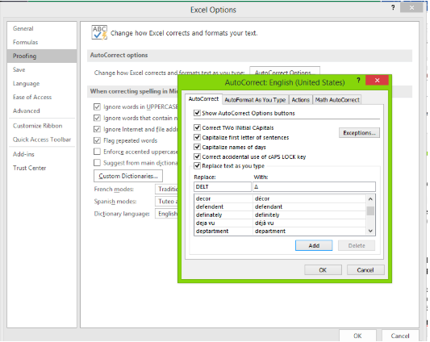This screenshot has width=430, height=342.
Task: Open Customize Ribbon category
Action: [x=42, y=126]
